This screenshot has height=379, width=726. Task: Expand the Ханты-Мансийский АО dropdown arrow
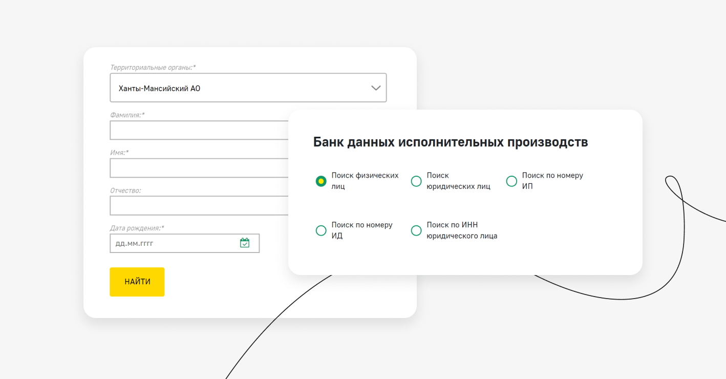[376, 88]
